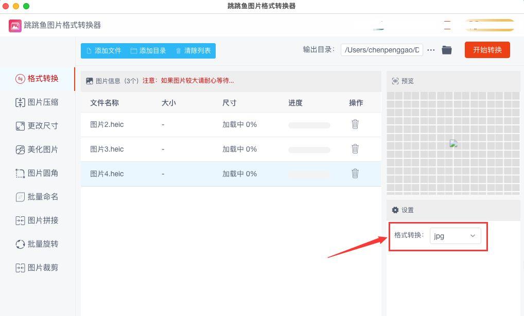Open the 图片拼接 stitching tool
Screen dimensions: 524x316
tap(37, 220)
